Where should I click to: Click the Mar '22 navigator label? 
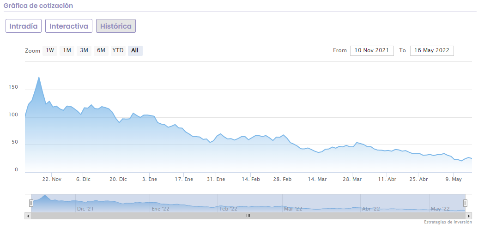293,209
